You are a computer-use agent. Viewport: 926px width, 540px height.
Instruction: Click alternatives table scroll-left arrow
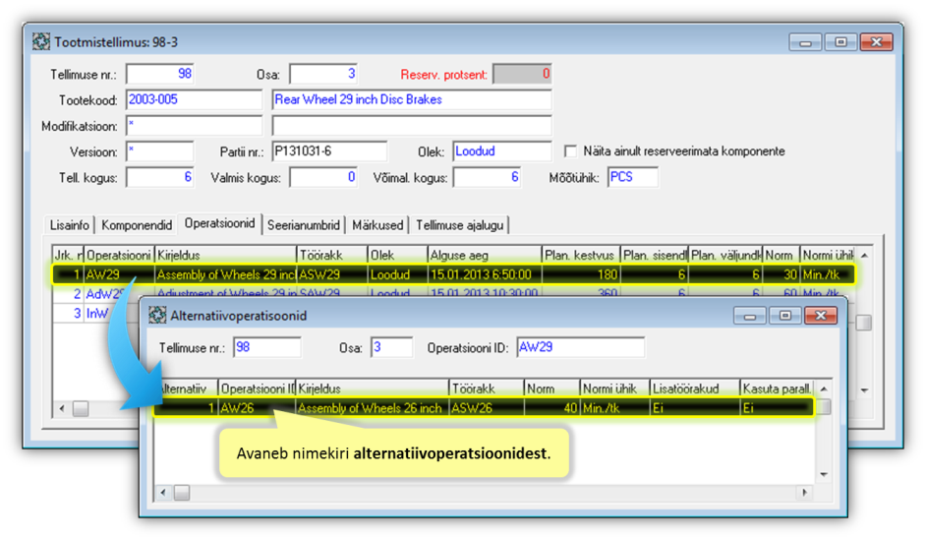coord(163,492)
